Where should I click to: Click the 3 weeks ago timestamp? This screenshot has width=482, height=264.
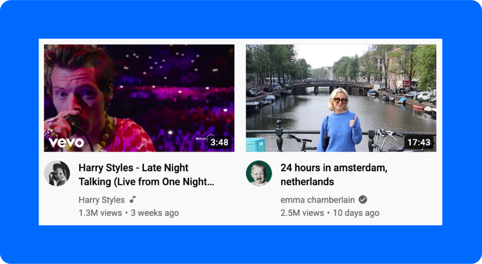[x=154, y=213]
